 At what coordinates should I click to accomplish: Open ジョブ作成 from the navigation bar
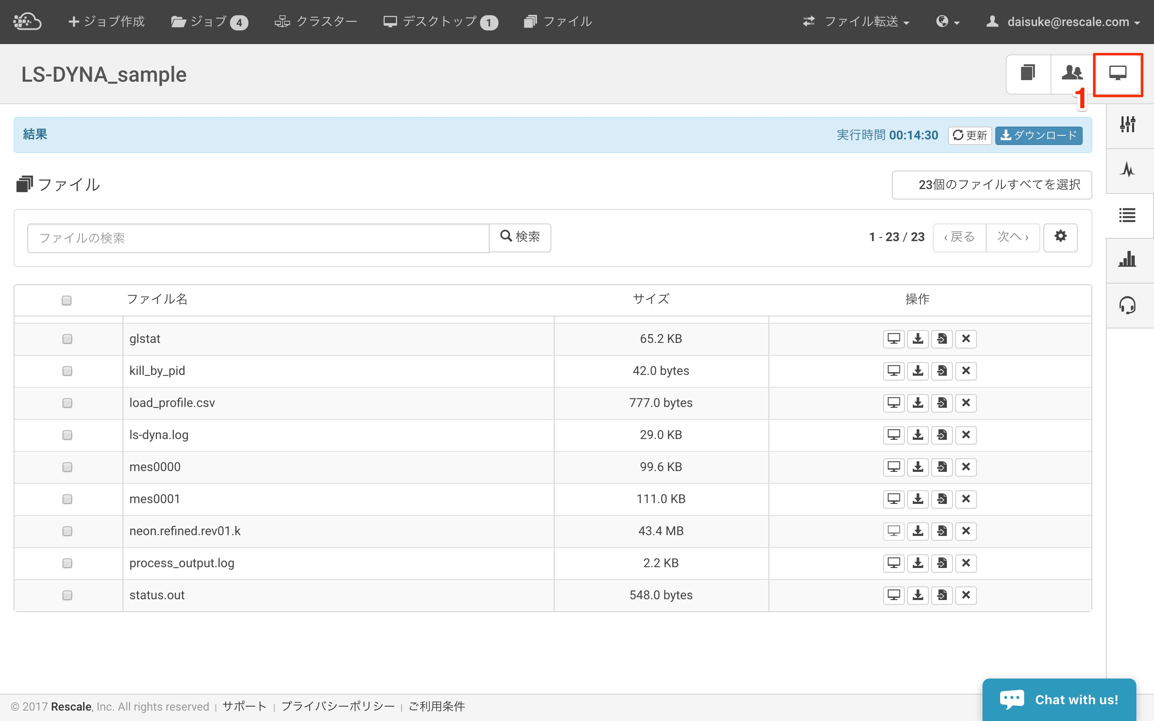coord(106,22)
